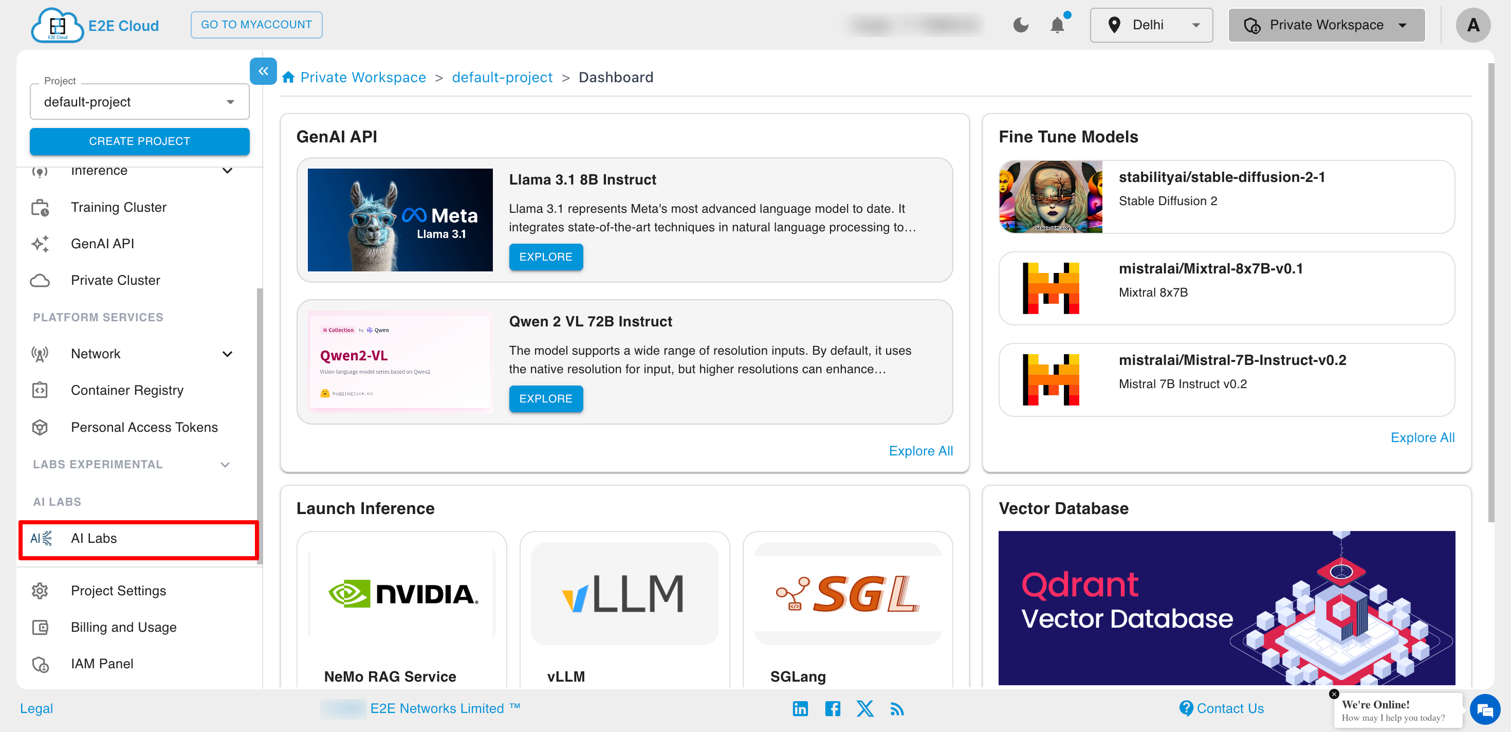Open the LinkedIn footer icon
Image resolution: width=1511 pixels, height=732 pixels.
(x=800, y=708)
